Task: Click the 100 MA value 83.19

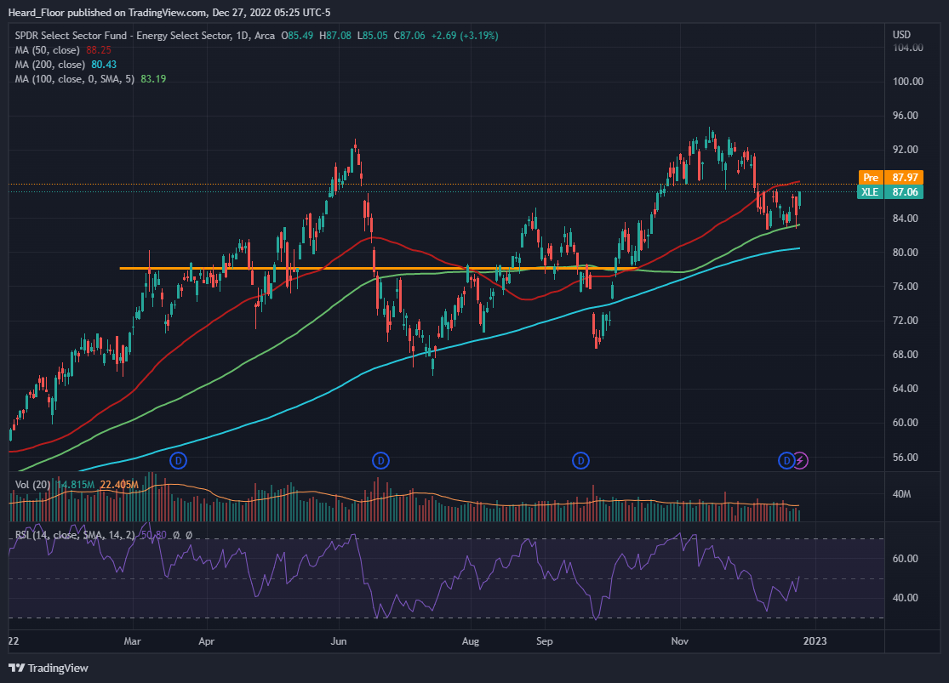Action: [x=153, y=79]
